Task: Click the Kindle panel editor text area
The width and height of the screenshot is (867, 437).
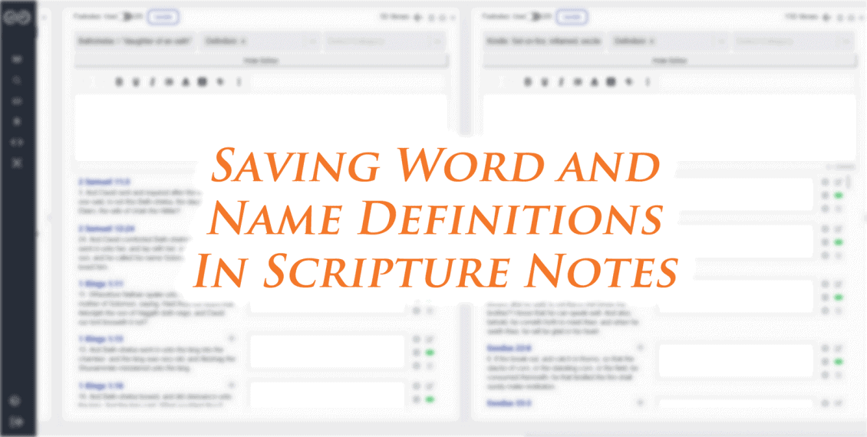Action: pyautogui.click(x=669, y=127)
